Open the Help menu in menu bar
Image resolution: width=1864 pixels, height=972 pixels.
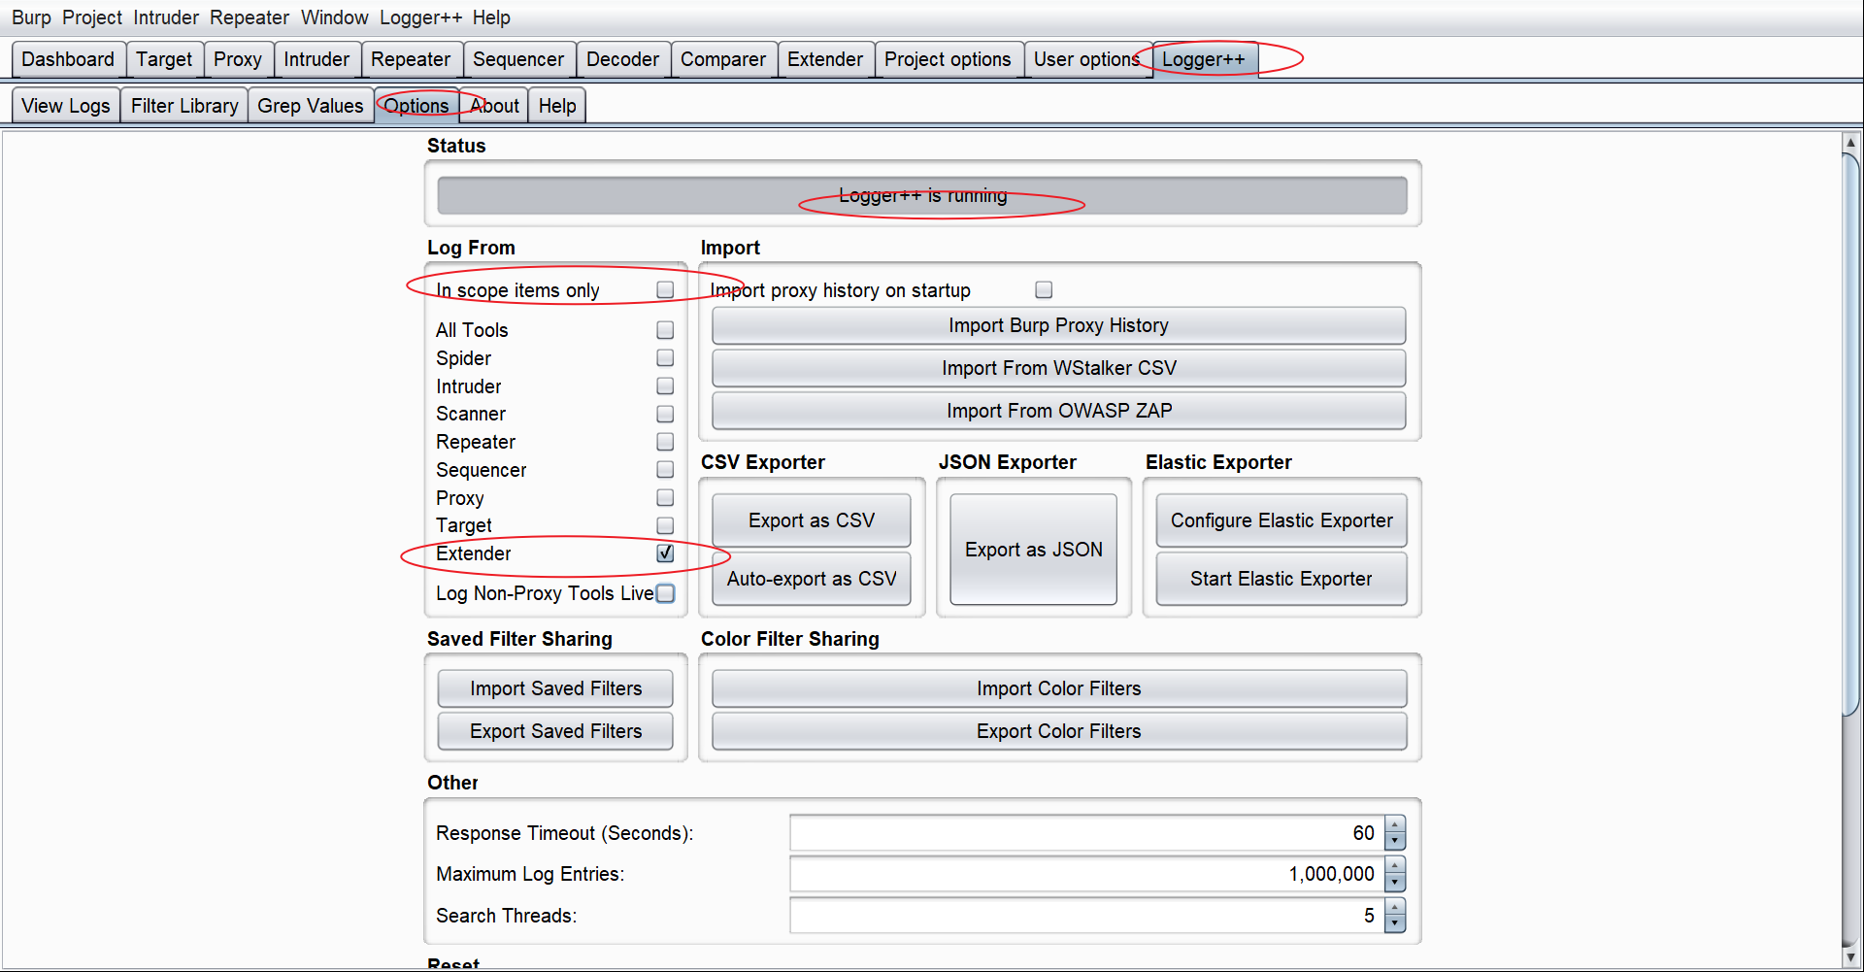[491, 17]
